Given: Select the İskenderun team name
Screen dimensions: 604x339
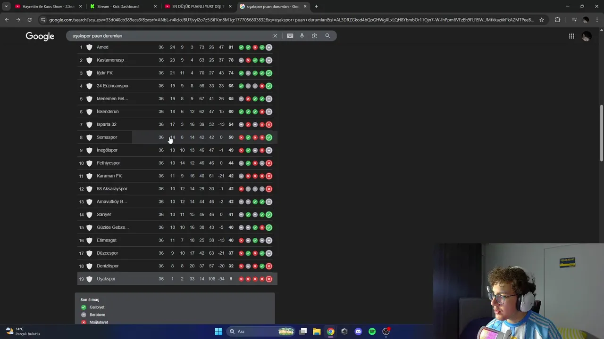Looking at the screenshot, I should [x=108, y=112].
